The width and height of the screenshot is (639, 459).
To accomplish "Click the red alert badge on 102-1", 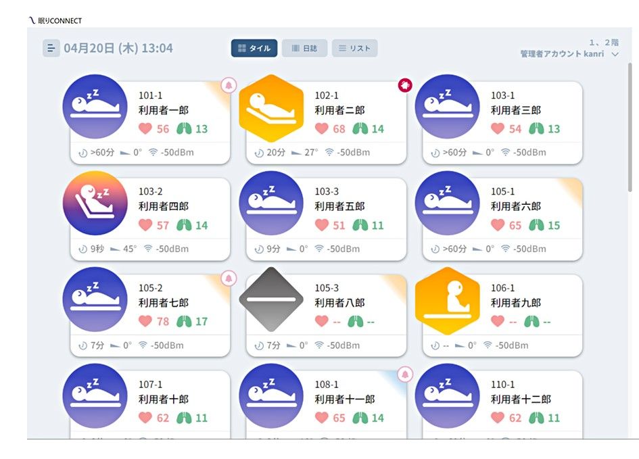I will pyautogui.click(x=405, y=85).
